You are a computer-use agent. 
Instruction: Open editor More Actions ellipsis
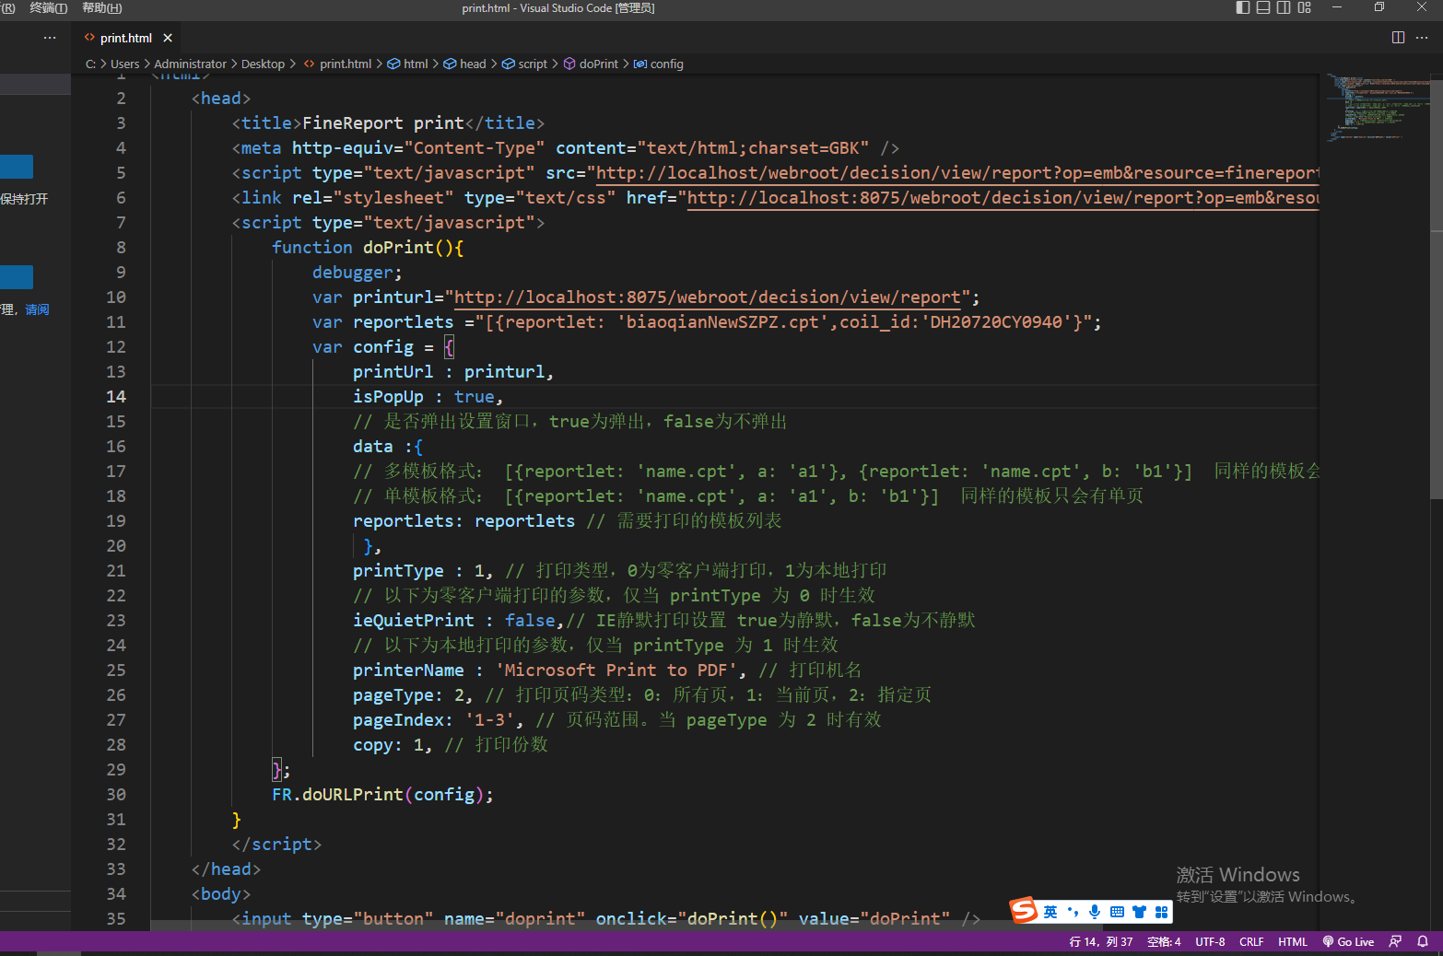(x=1422, y=38)
